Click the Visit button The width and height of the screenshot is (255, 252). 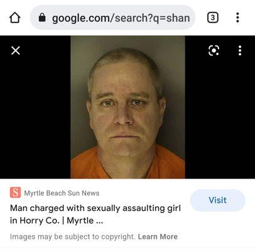click(x=217, y=200)
